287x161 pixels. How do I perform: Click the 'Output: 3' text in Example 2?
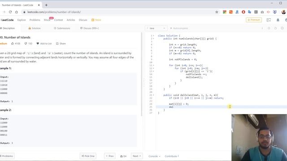[7, 143]
